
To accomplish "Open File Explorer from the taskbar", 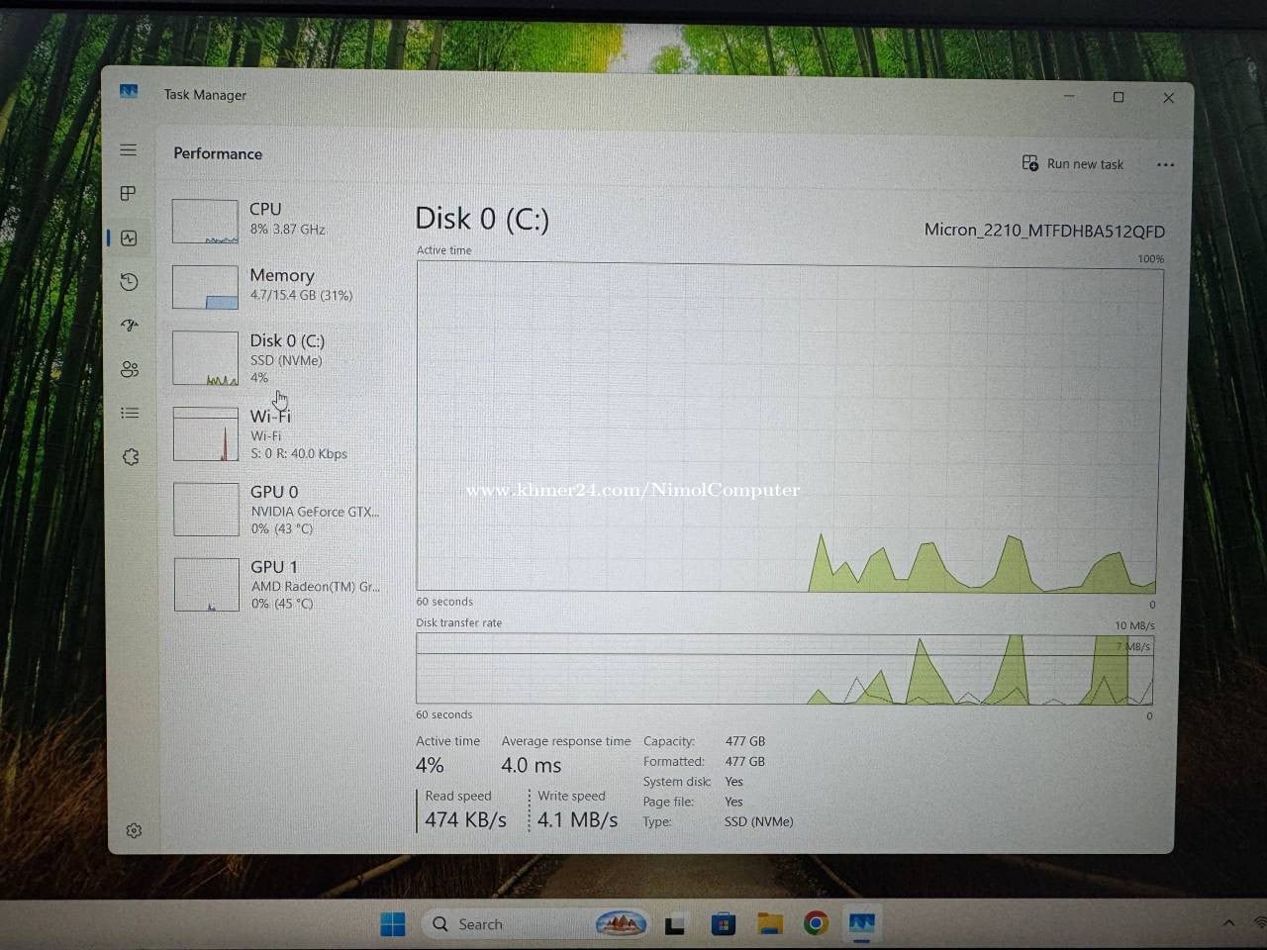I will 770,924.
